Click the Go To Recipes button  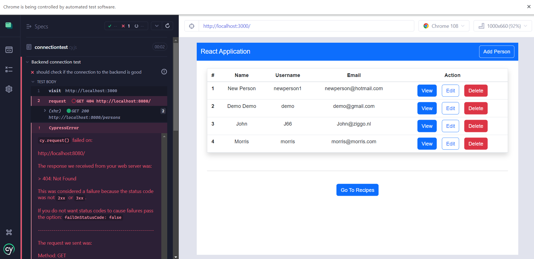tap(357, 190)
